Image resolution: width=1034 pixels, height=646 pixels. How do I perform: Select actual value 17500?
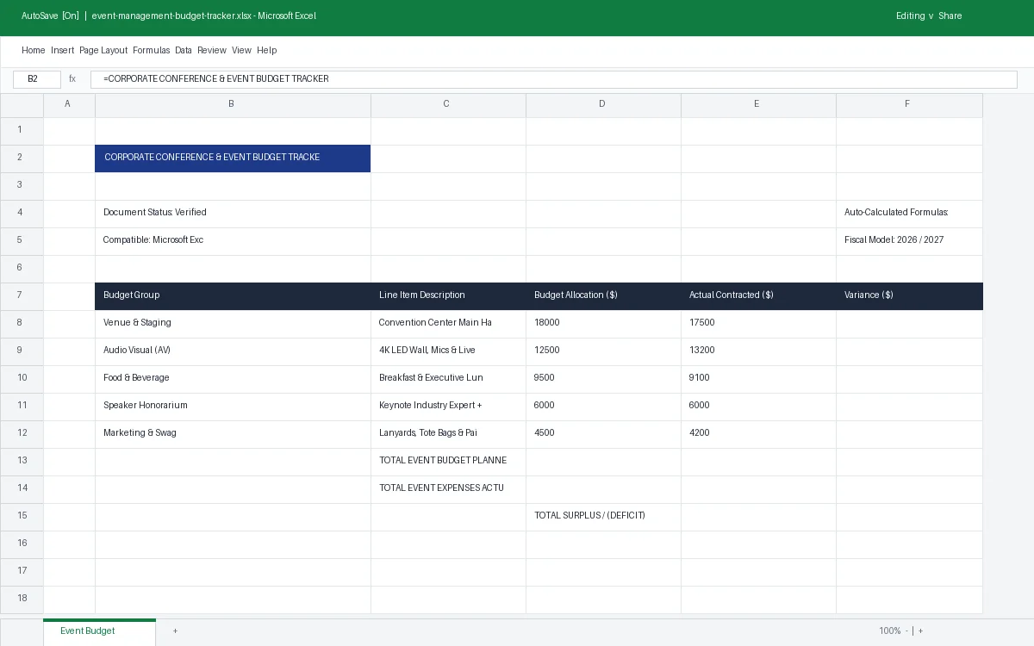(758, 324)
